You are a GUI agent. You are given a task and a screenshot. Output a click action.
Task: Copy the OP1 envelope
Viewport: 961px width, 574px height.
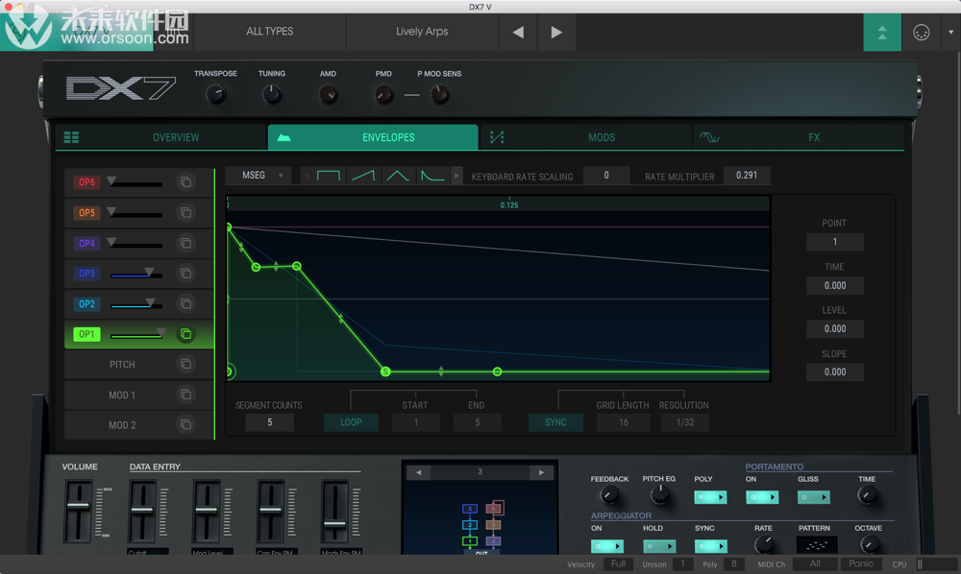click(185, 334)
